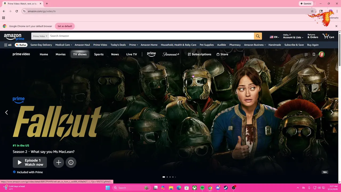
Task: Open Spotify from the taskbar
Action: [x=202, y=188]
